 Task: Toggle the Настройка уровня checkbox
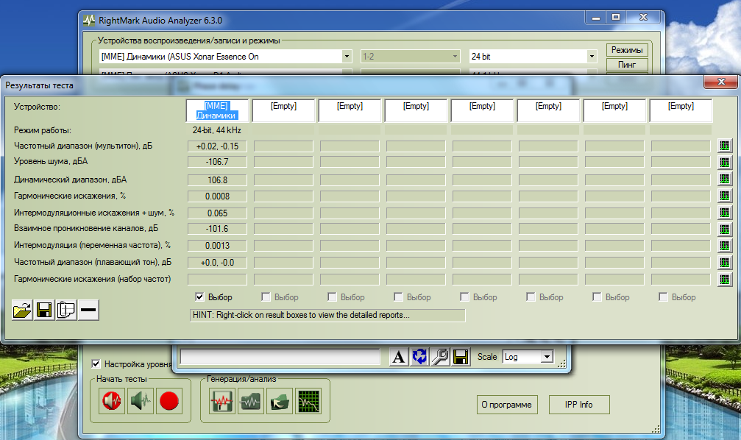coord(96,363)
